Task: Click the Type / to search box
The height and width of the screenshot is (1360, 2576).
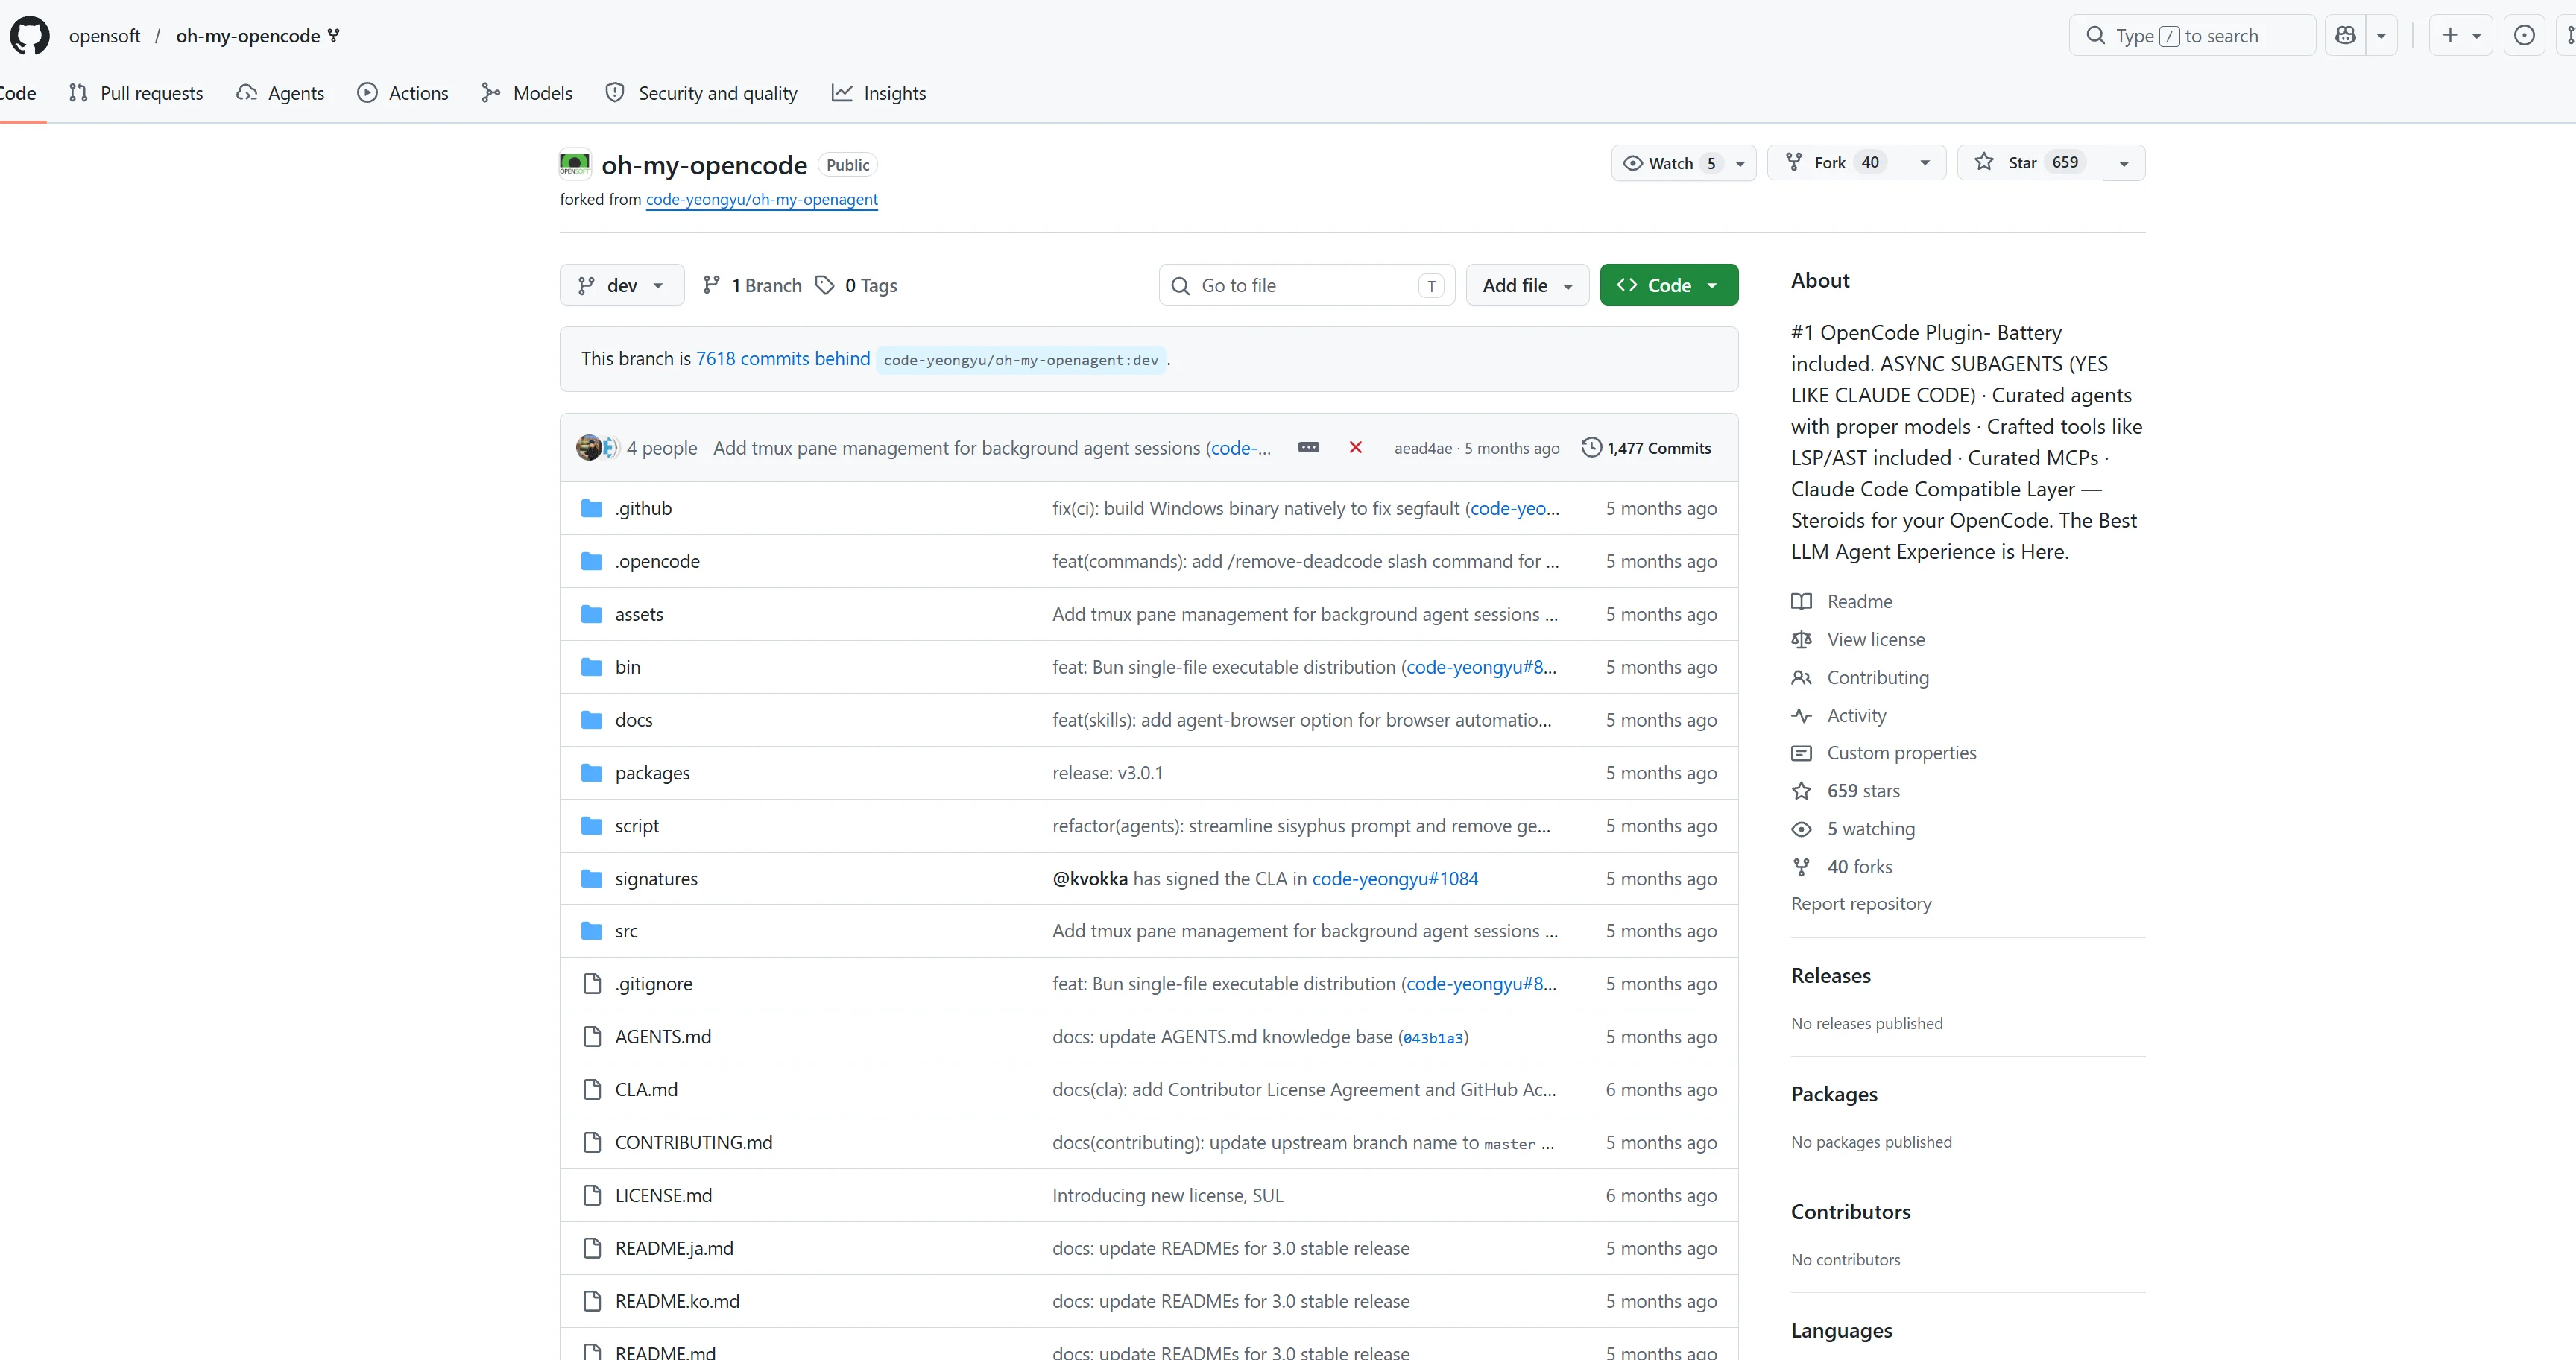Action: click(2192, 36)
